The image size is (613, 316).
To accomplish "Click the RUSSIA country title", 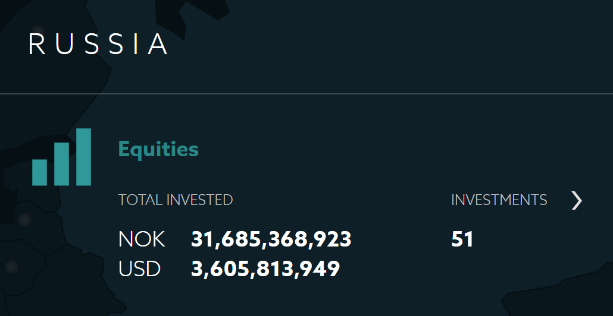I will [x=98, y=44].
